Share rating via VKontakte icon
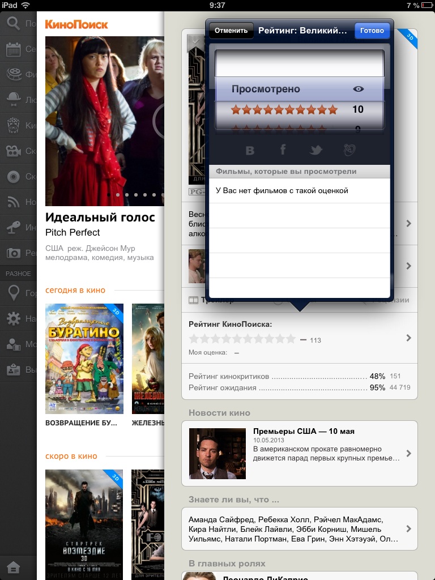 (250, 150)
